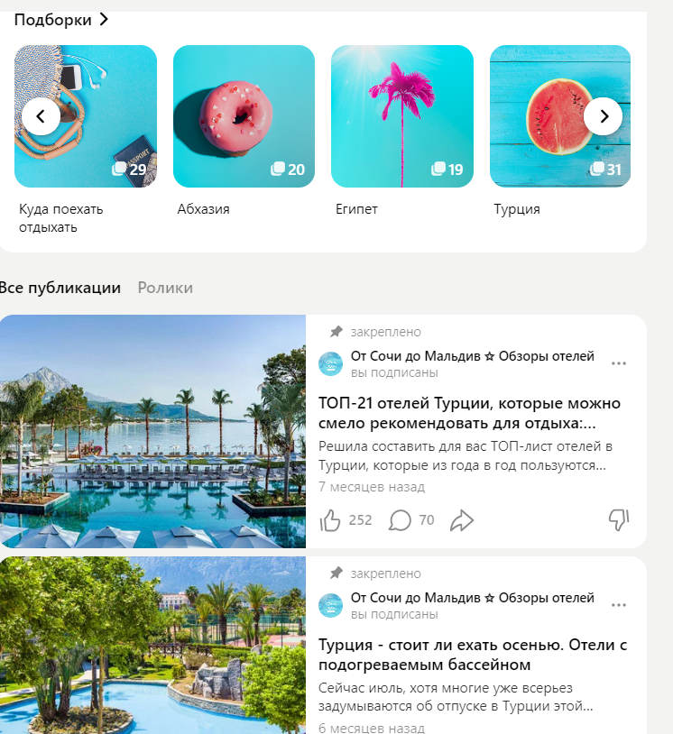Select the Все публикации tab
Image resolution: width=673 pixels, height=734 pixels.
[60, 288]
